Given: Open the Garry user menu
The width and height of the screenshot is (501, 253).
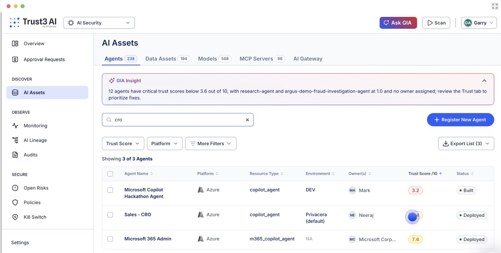Looking at the screenshot, I should [x=479, y=23].
